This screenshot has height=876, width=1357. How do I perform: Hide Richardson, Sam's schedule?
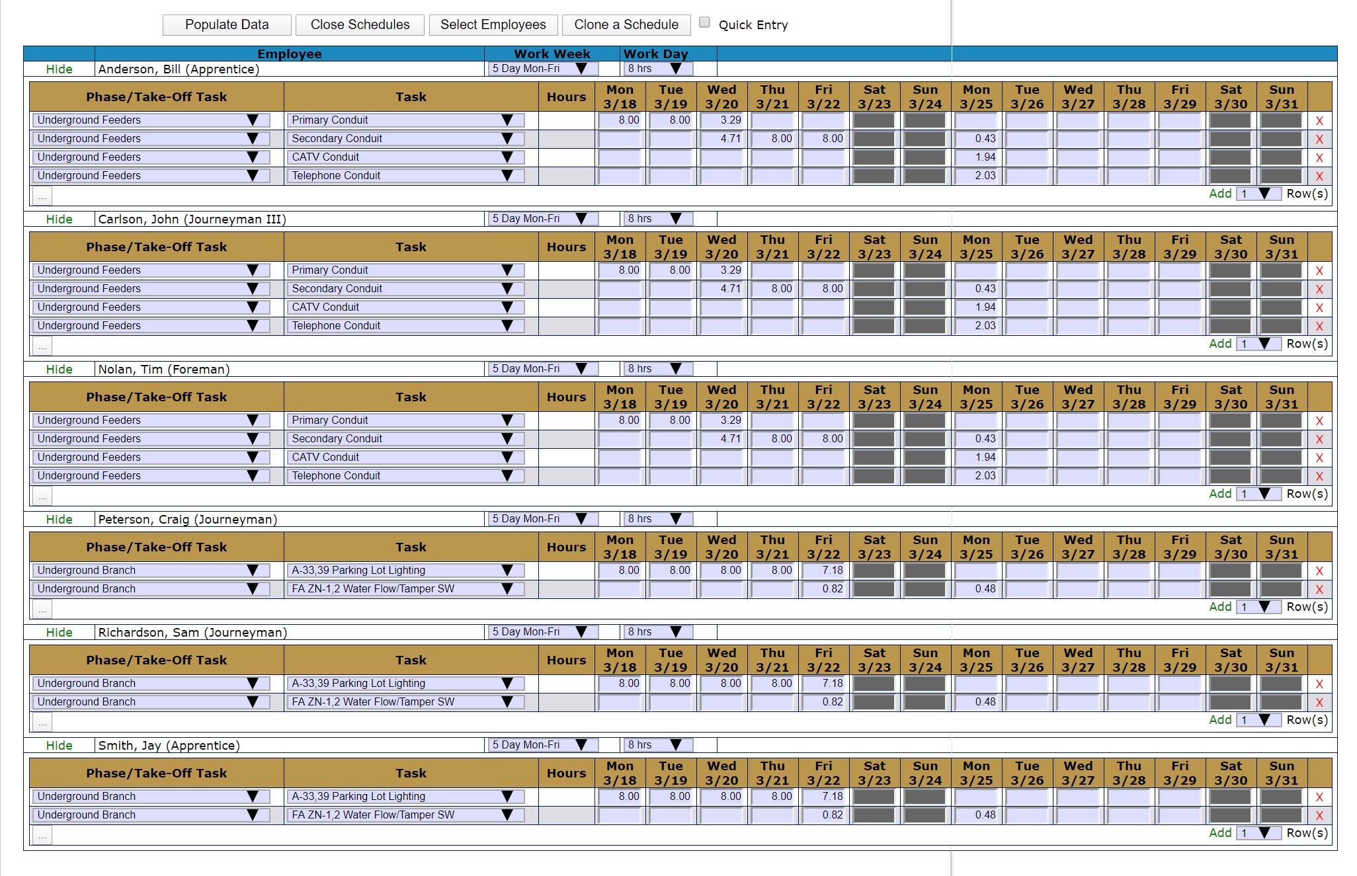click(59, 632)
